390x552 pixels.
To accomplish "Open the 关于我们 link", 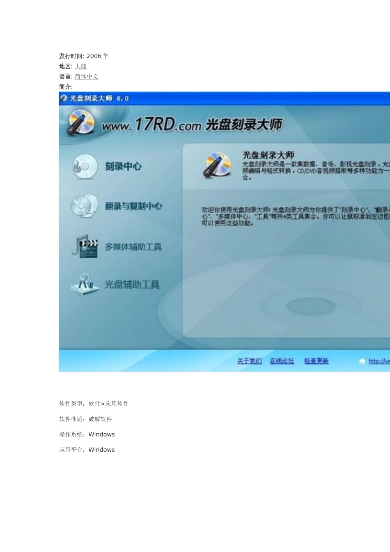I will 249,361.
